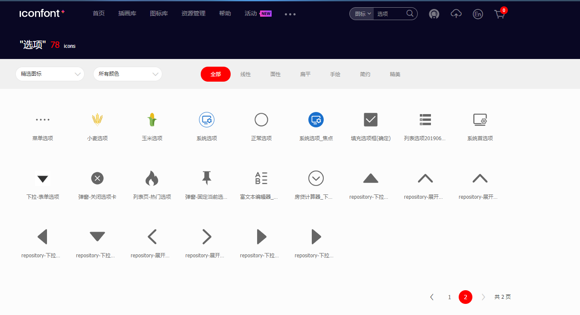This screenshot has height=315, width=580.
Task: Open the 下拉-表单选项 black triangle icon
Action: [43, 178]
